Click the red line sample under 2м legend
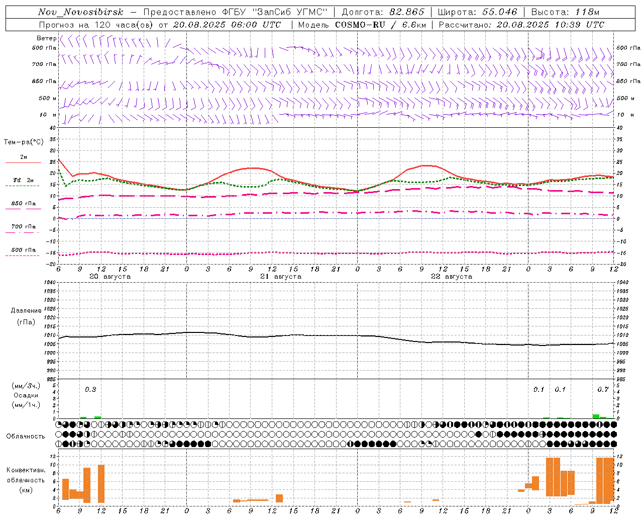643x515 pixels. point(23,163)
